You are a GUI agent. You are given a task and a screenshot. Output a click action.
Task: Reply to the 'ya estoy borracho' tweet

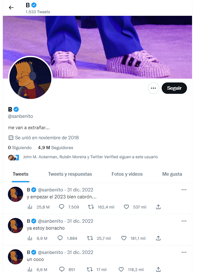[x=61, y=238]
